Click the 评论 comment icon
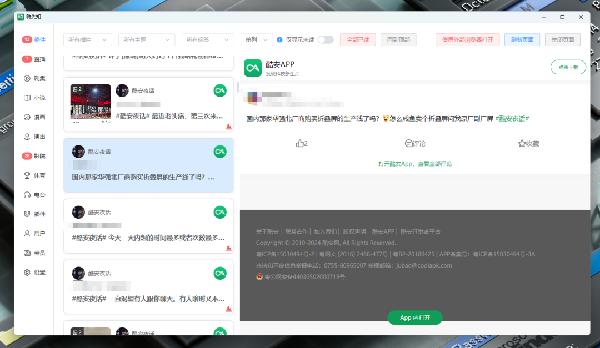The height and width of the screenshot is (348, 600). pos(408,143)
